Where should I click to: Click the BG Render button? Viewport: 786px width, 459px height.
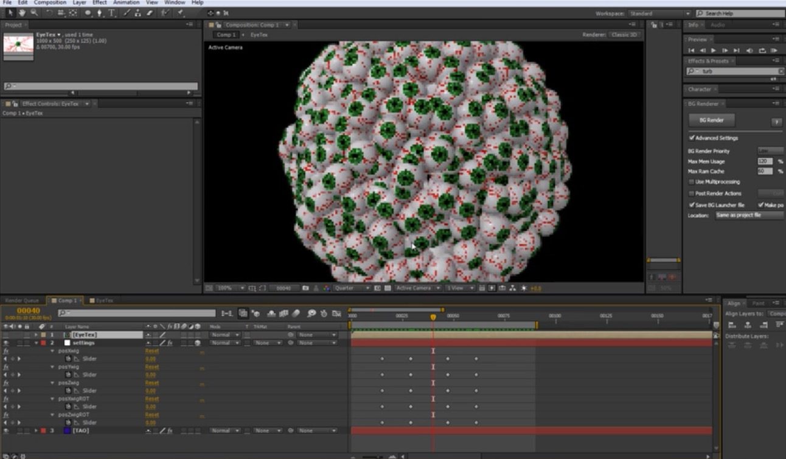click(x=712, y=121)
